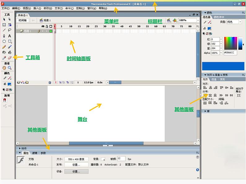The image size is (246, 184).
Task: Click the help question mark in Properties
Action: pos(198,157)
